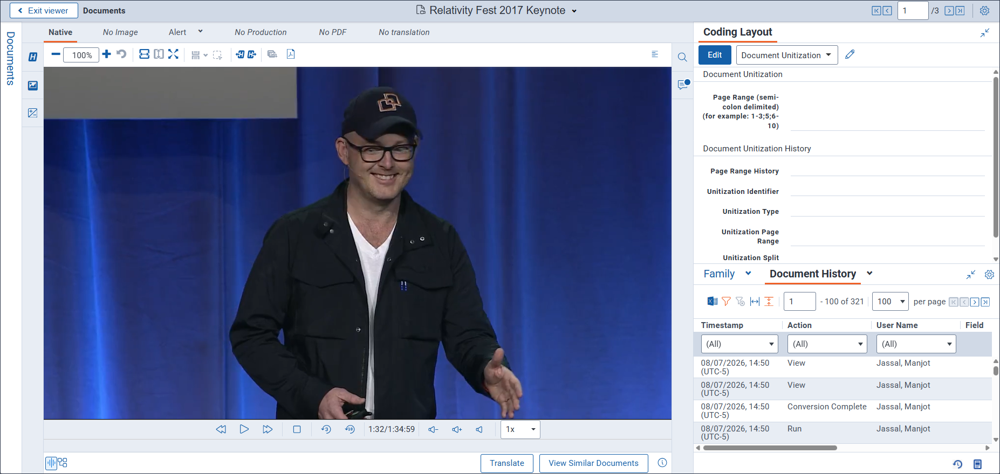Open the Action (All) filter dropdown
This screenshot has height=474, width=1000.
pyautogui.click(x=827, y=344)
